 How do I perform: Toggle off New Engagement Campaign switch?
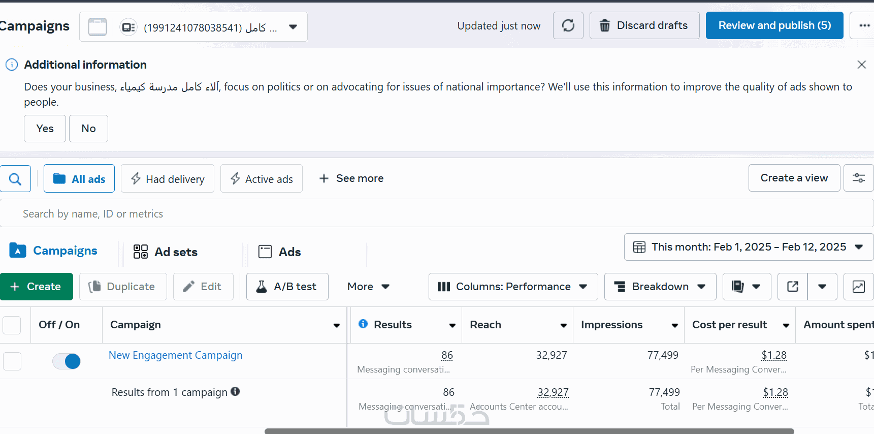pyautogui.click(x=67, y=361)
